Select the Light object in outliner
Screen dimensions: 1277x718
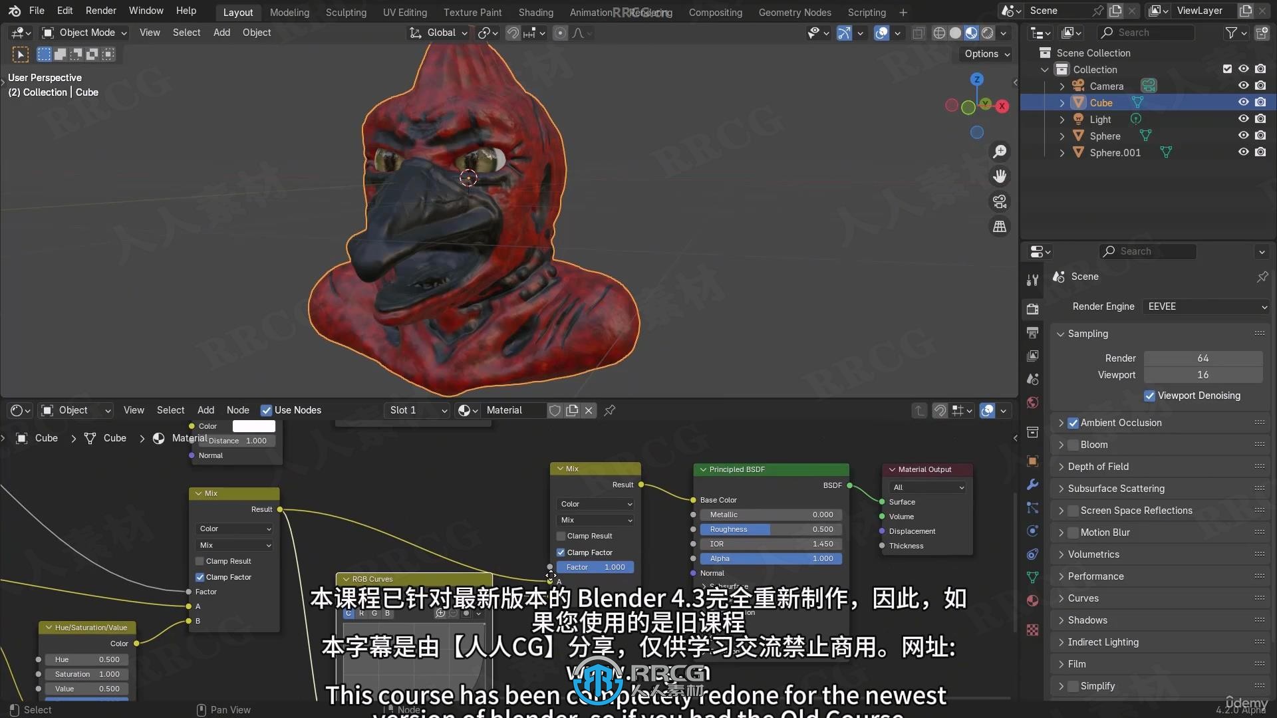[1100, 120]
